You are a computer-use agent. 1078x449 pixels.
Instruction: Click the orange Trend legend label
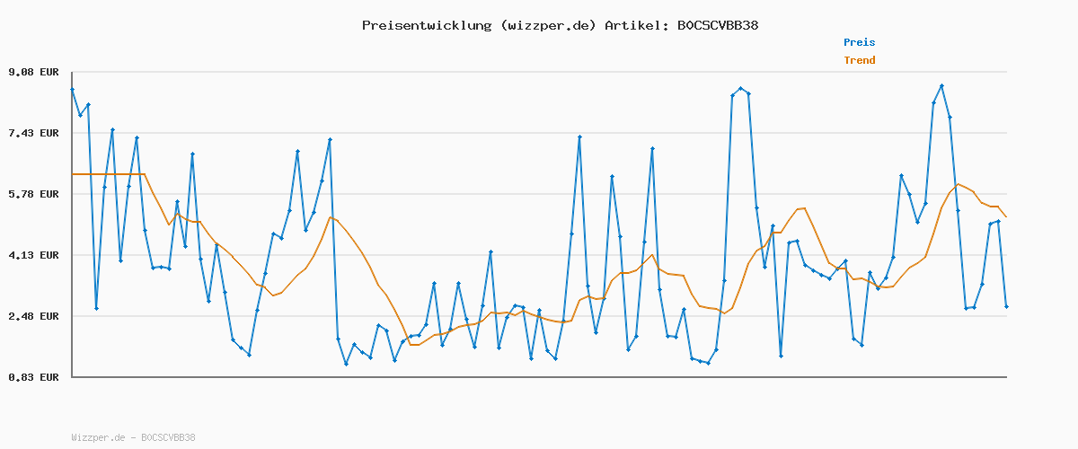point(859,61)
